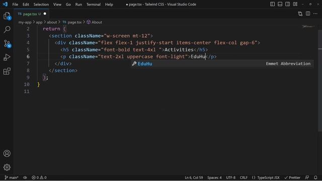
Task: Open the Manage gear icon
Action: pos(7,167)
